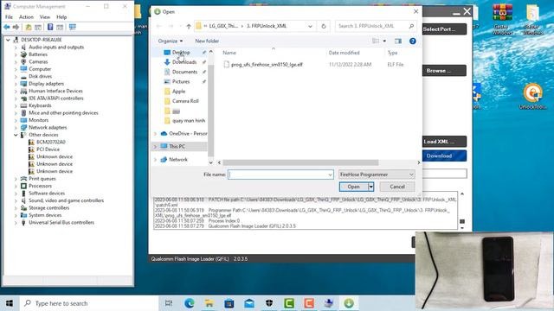Click Load XML button in QFIL

444,142
